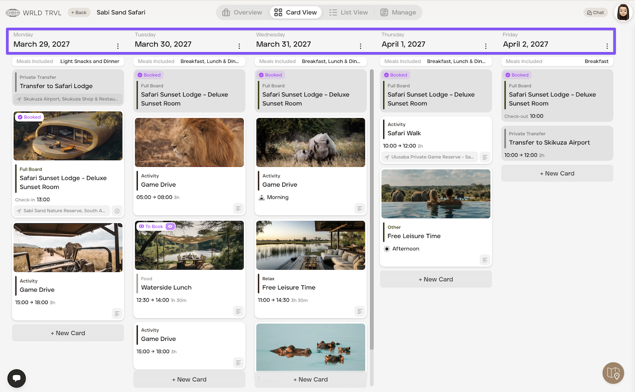635x392 pixels.
Task: Click the WRLD TRVL globe logo
Action: tap(13, 13)
